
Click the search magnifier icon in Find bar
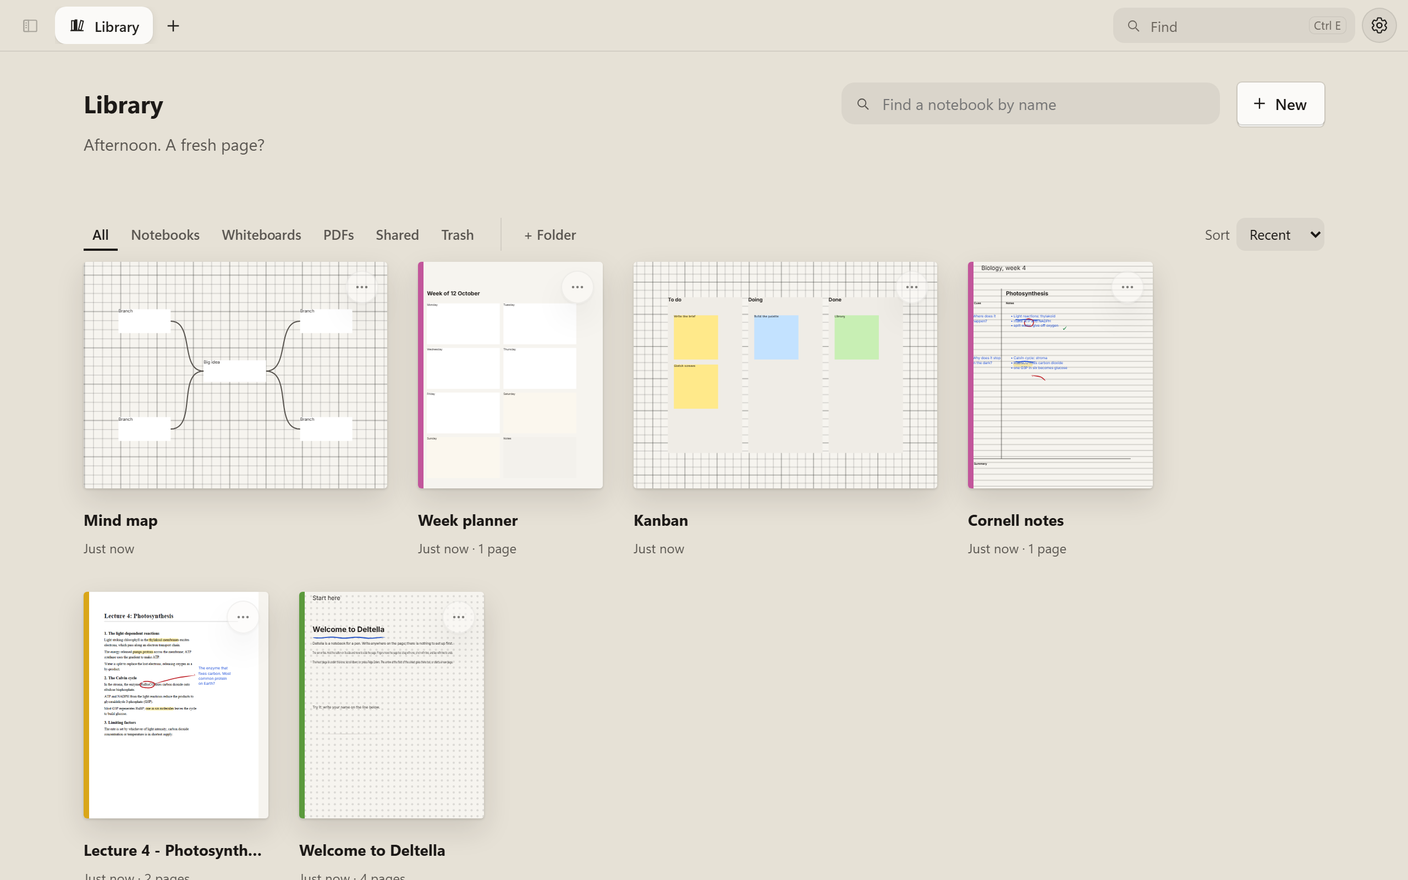pyautogui.click(x=1134, y=26)
